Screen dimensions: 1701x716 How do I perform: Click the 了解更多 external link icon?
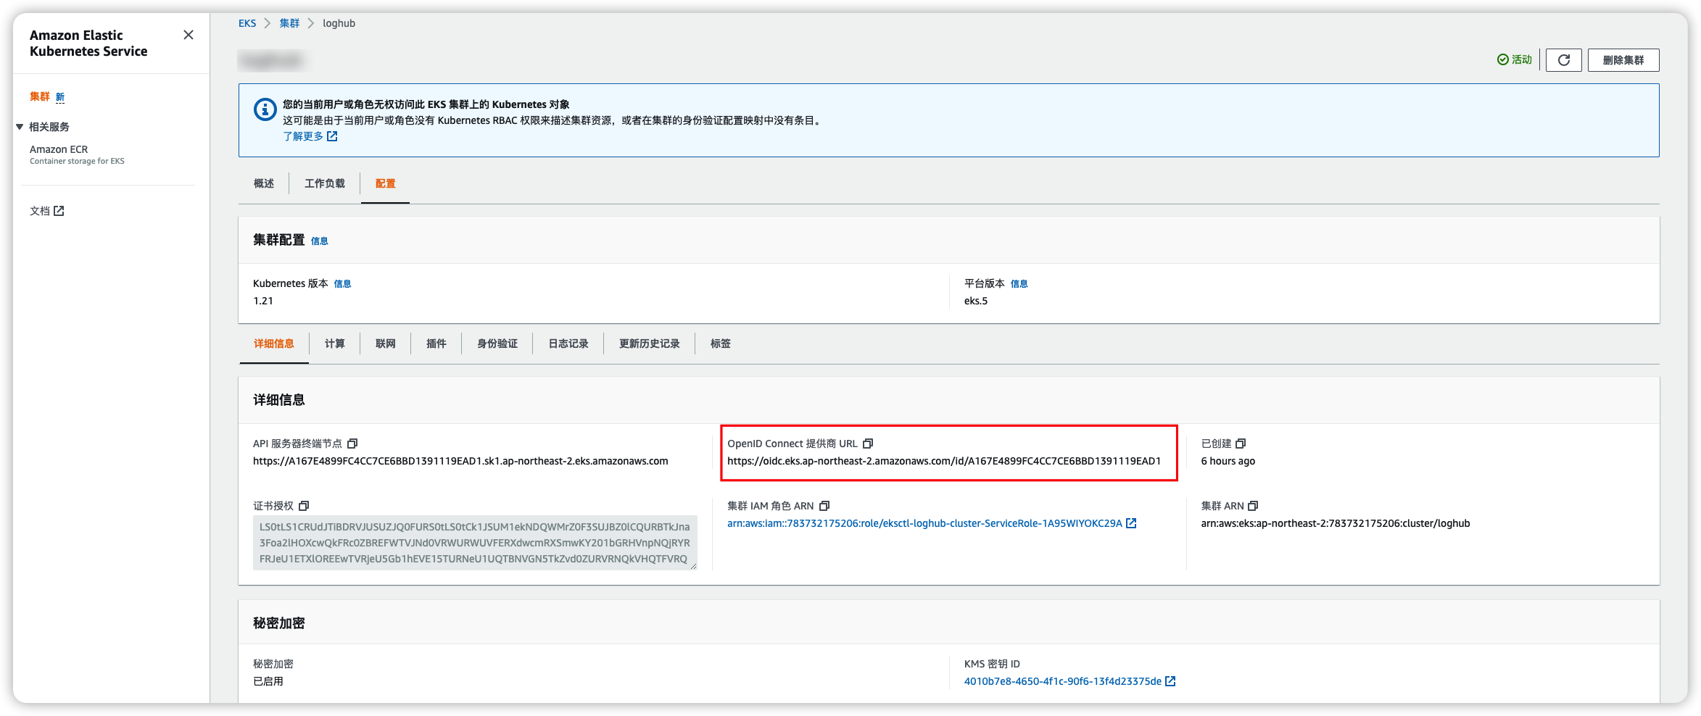[332, 136]
